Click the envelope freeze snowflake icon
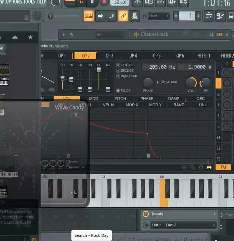The height and width of the screenshot is (241, 234). [x=184, y=168]
